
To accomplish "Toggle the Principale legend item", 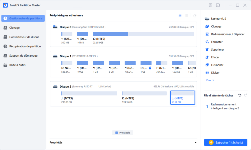I will click(123, 133).
